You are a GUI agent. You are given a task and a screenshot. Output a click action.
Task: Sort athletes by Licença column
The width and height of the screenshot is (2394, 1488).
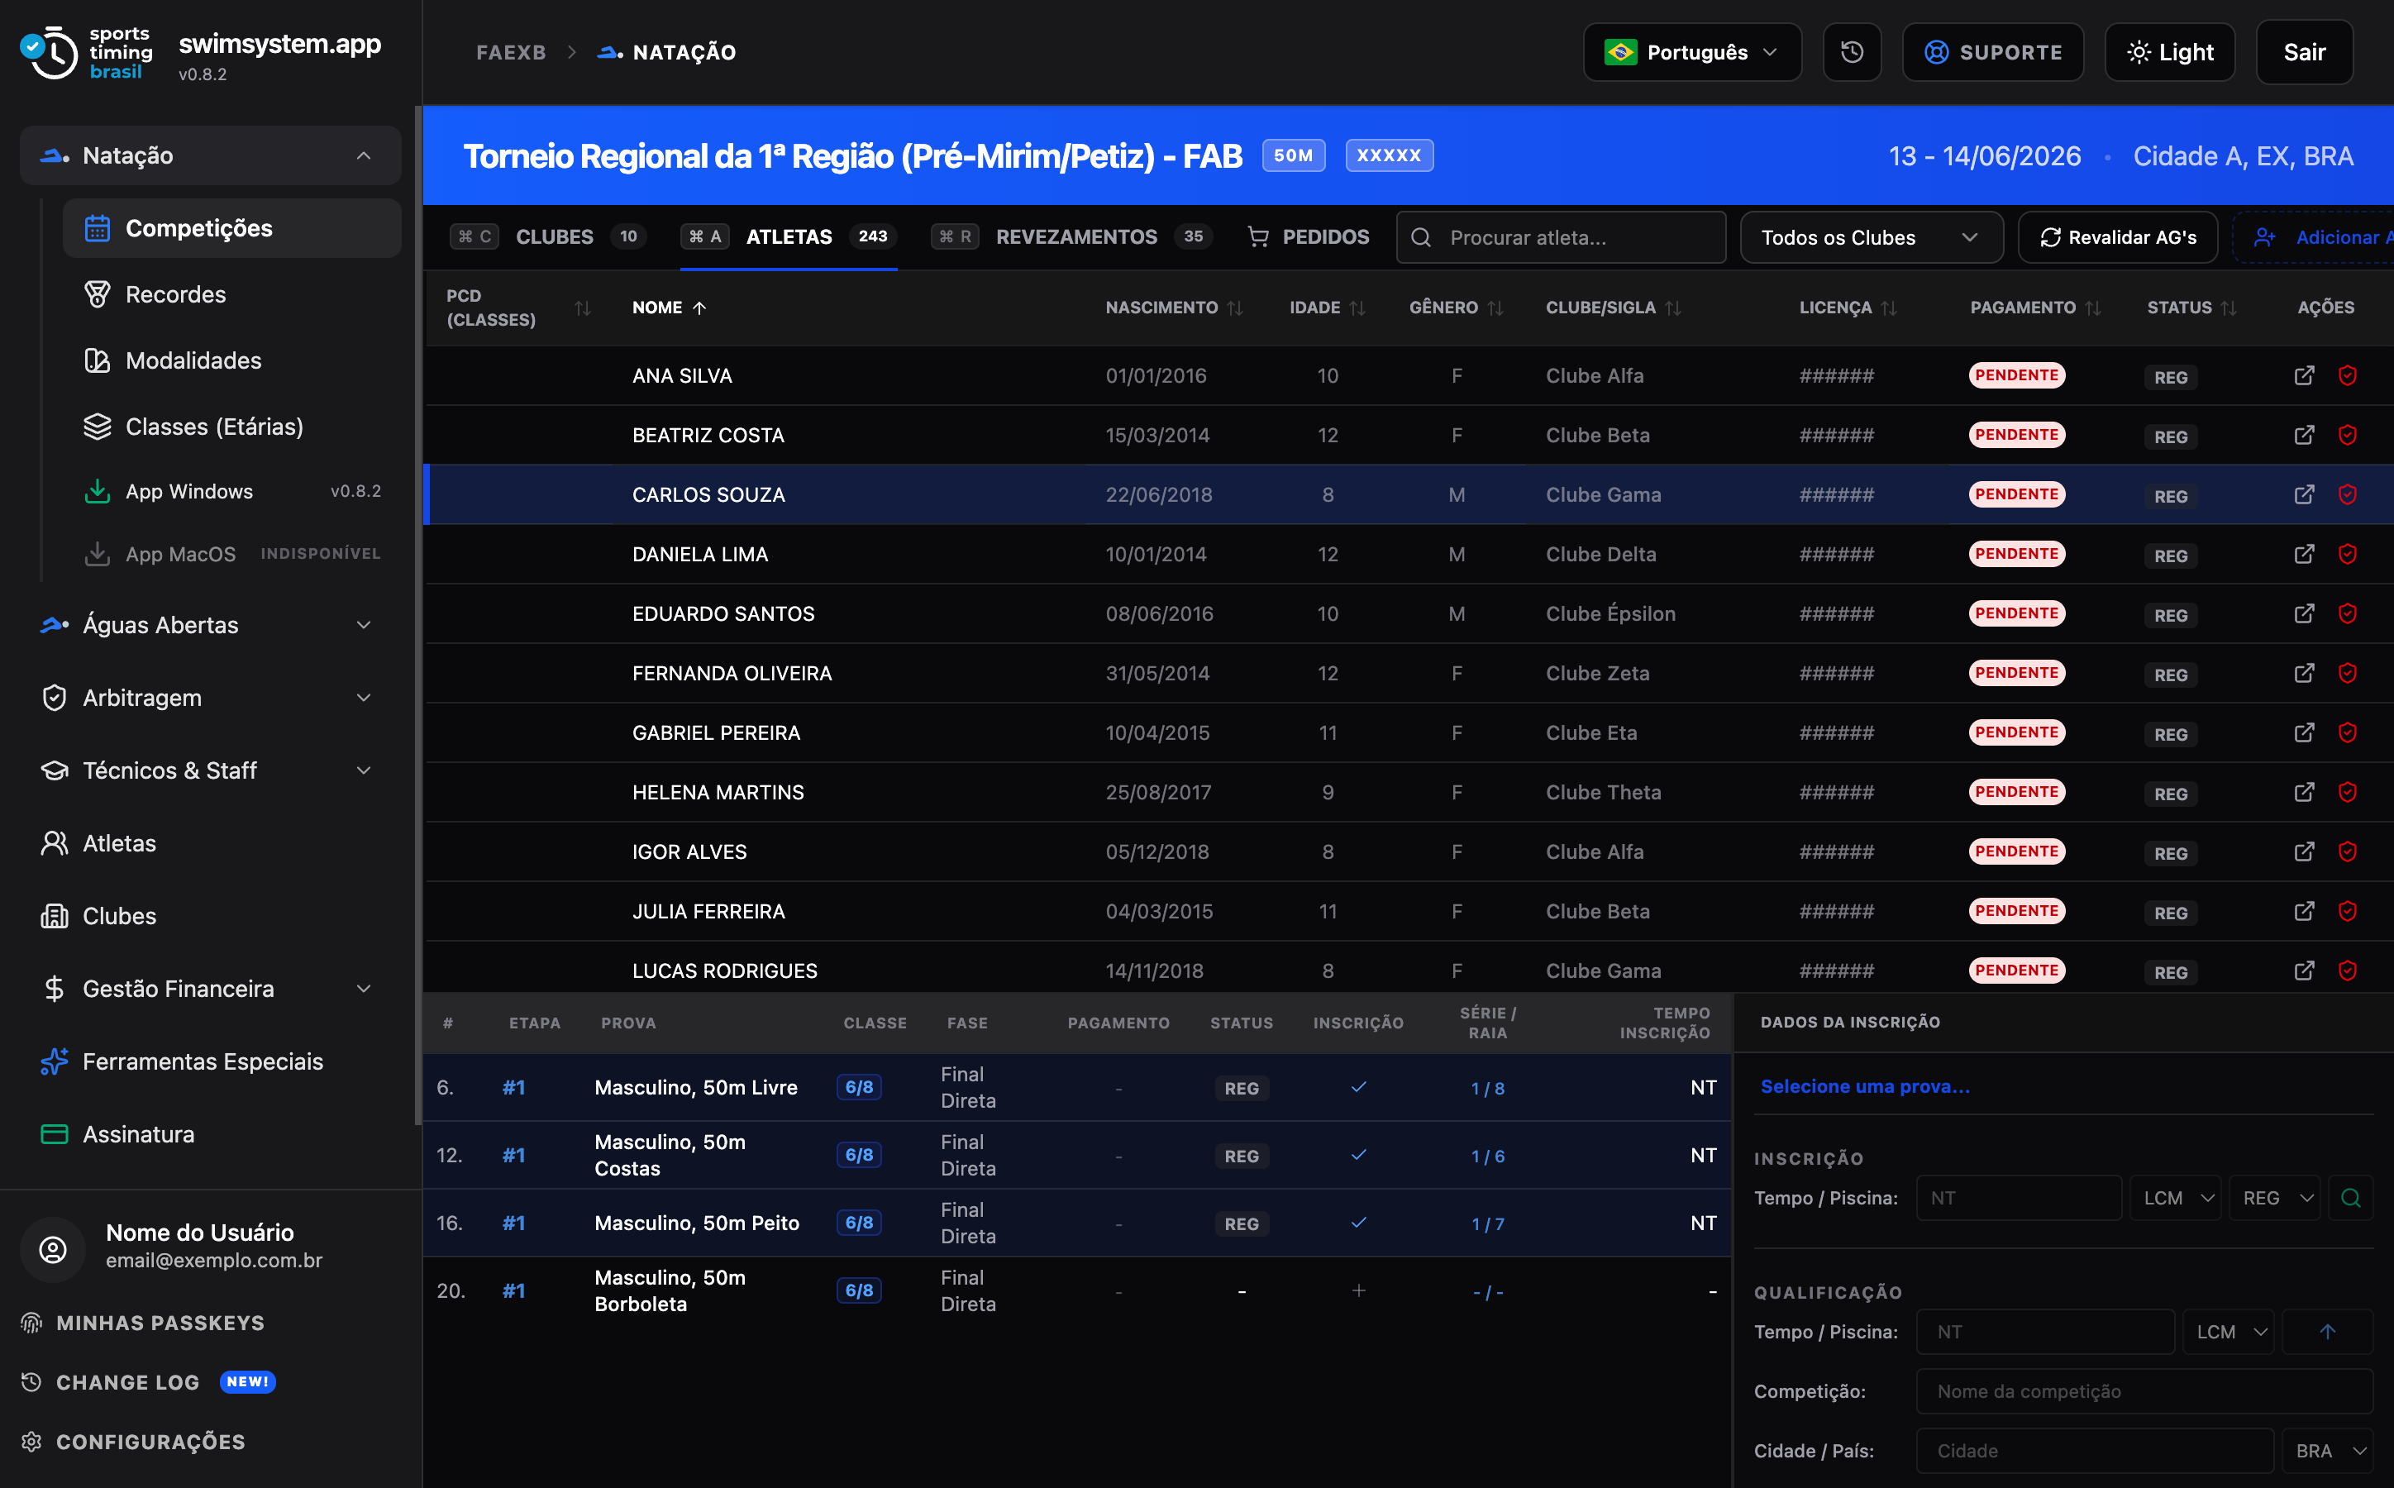point(1888,308)
